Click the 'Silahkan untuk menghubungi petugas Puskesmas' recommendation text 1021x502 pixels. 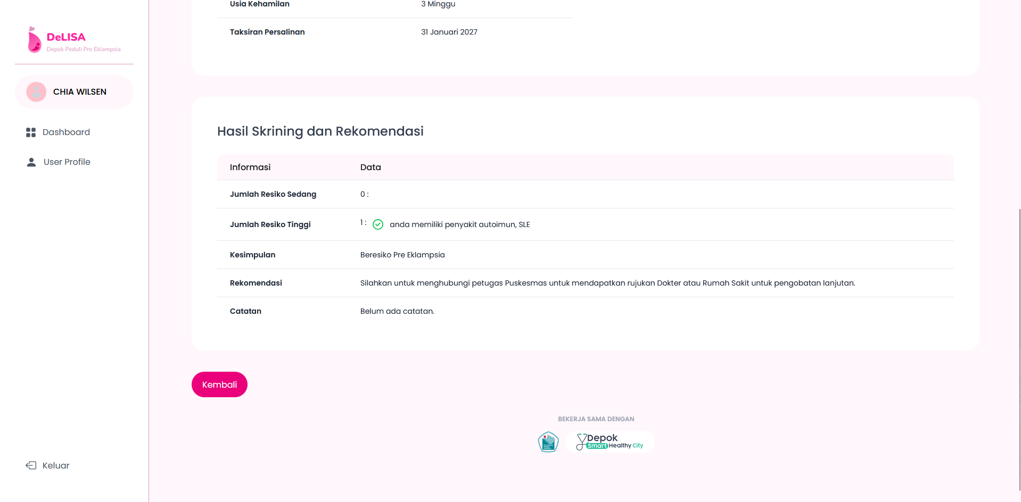(608, 283)
